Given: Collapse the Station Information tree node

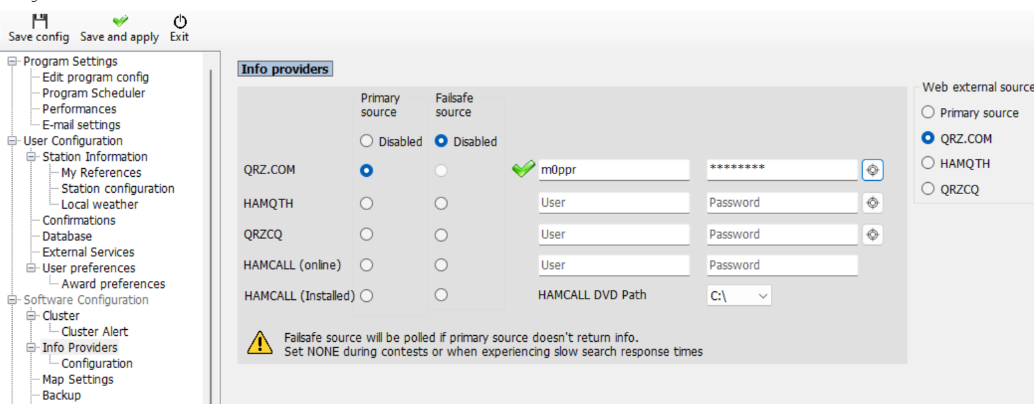Looking at the screenshot, I should tap(31, 157).
